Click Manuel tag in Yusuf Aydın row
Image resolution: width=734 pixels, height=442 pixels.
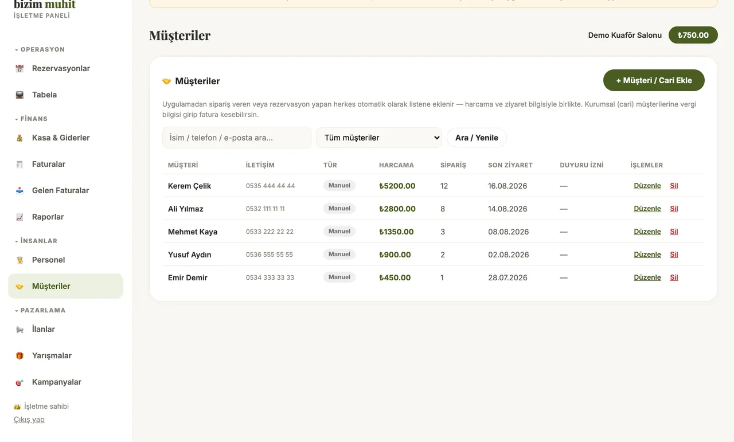[x=339, y=254]
